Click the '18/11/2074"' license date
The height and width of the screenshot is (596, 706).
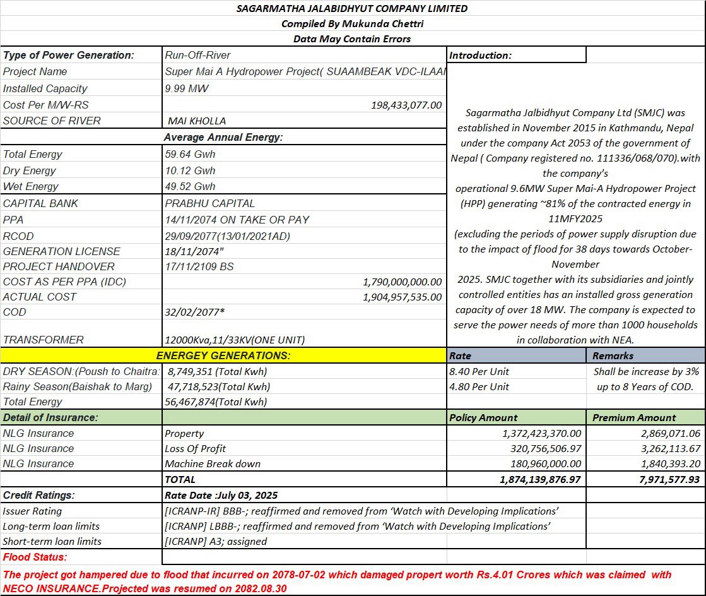tap(194, 251)
